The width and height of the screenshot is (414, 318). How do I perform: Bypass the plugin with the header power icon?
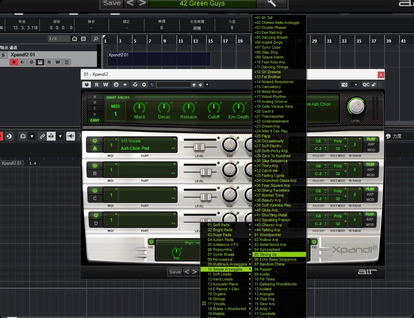[87, 85]
